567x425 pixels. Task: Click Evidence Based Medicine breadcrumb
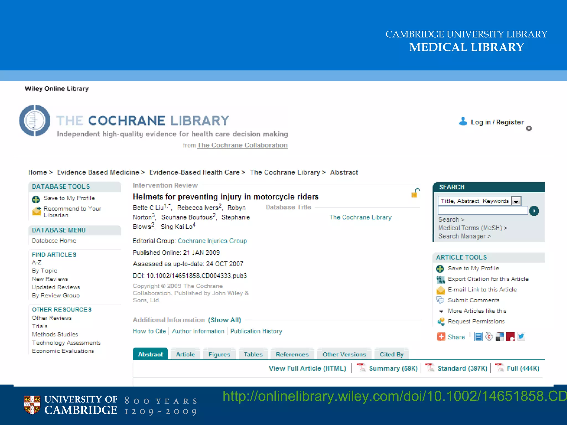[x=98, y=172]
